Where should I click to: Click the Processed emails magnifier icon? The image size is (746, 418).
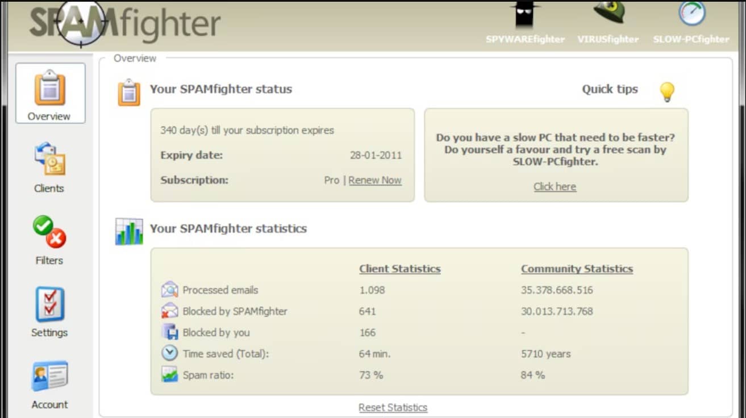[169, 290]
